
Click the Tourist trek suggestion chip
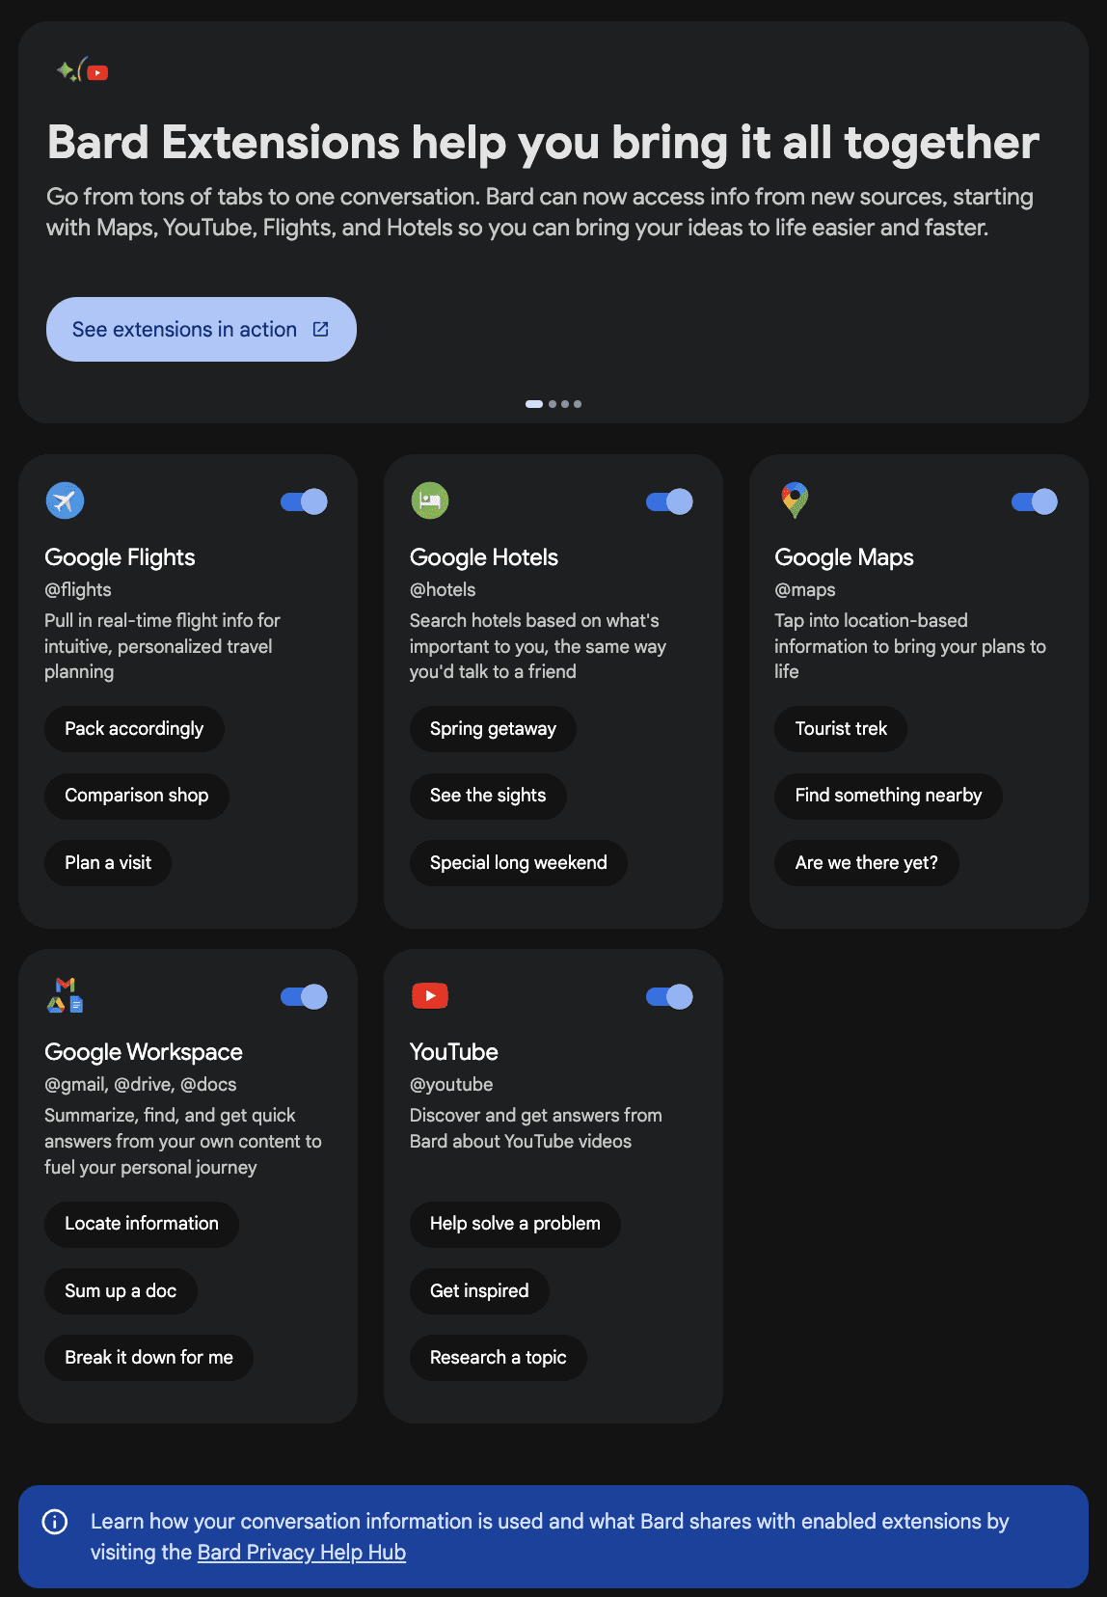pyautogui.click(x=840, y=728)
